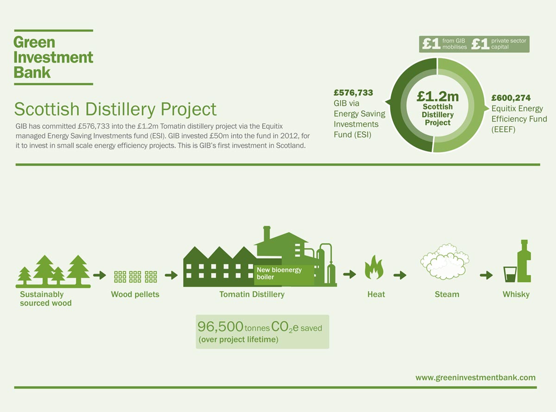Click the Sustainably sourced wood caption

pos(46,299)
